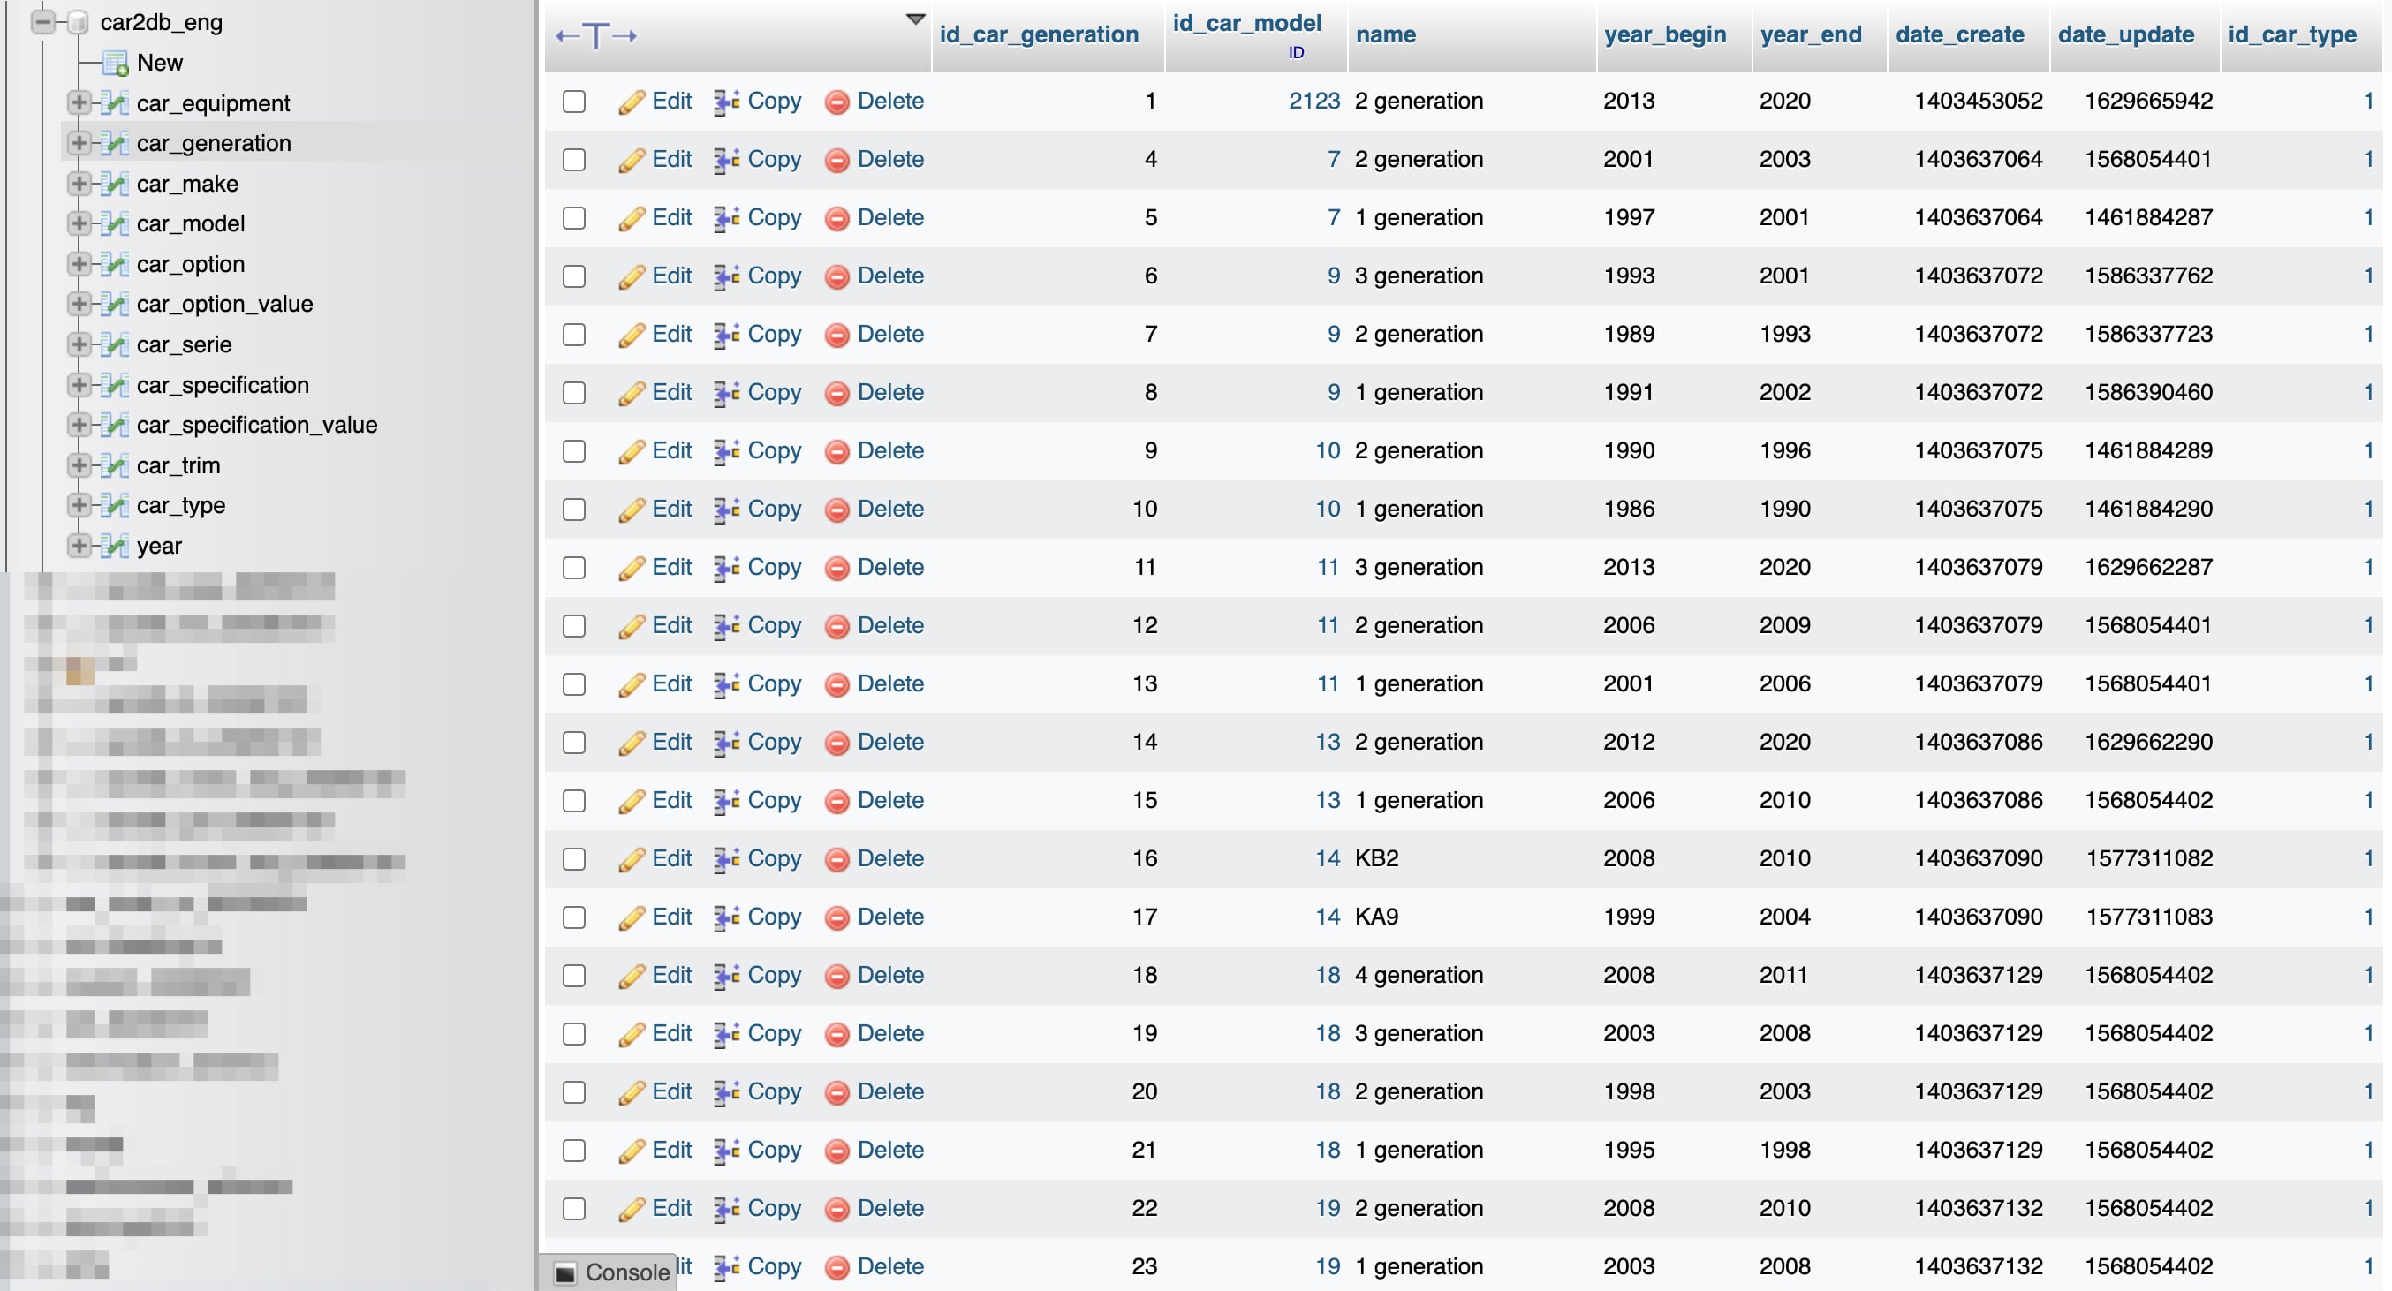Click the Copy icon for generation row 4
The width and height of the screenshot is (2392, 1291).
tap(726, 160)
